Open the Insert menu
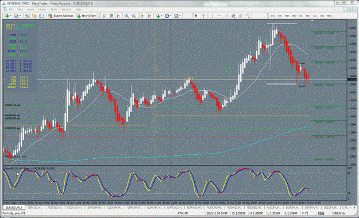Viewport: 359px width, 218px height. [30, 9]
